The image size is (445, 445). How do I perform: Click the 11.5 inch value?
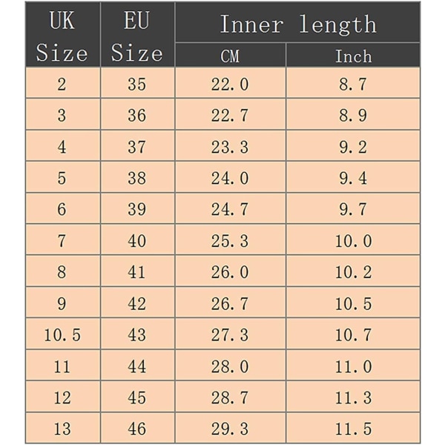click(x=353, y=428)
